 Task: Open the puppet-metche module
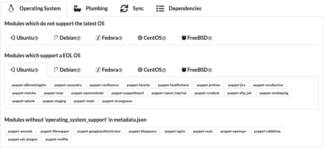pos(24,93)
